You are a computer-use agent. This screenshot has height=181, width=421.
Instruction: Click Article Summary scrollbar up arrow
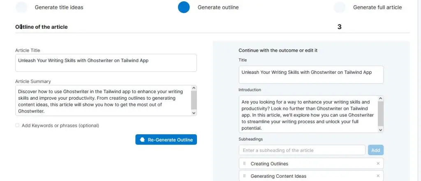click(x=194, y=88)
